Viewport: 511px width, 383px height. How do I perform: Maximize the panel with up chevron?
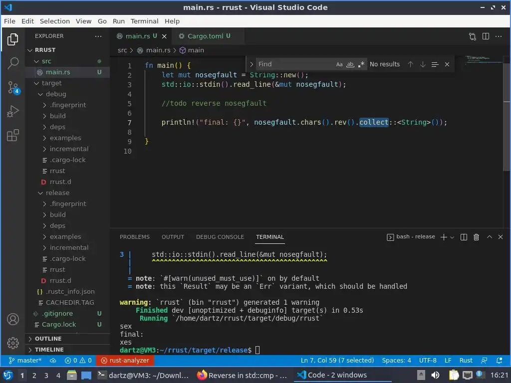point(490,237)
